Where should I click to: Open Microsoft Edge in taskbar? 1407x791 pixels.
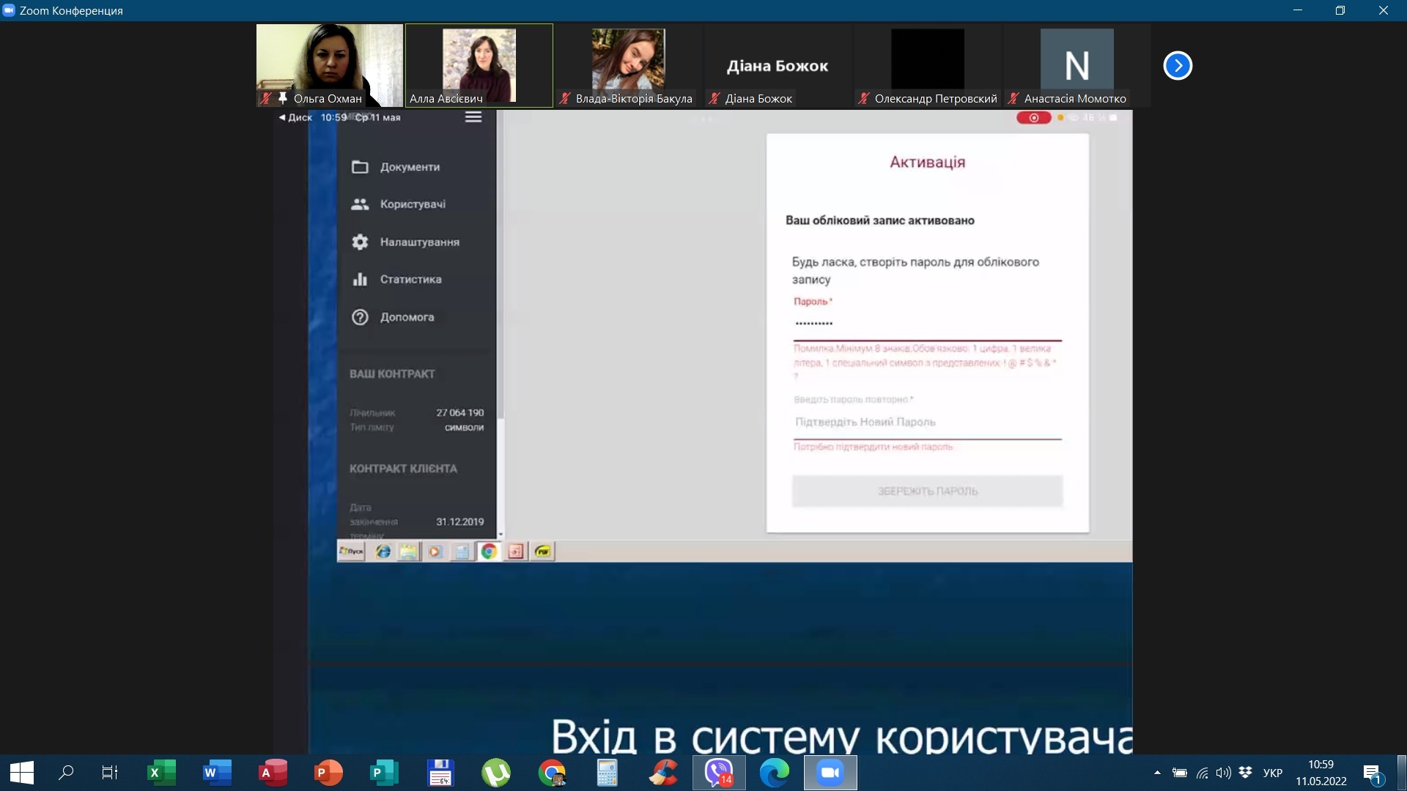[774, 773]
